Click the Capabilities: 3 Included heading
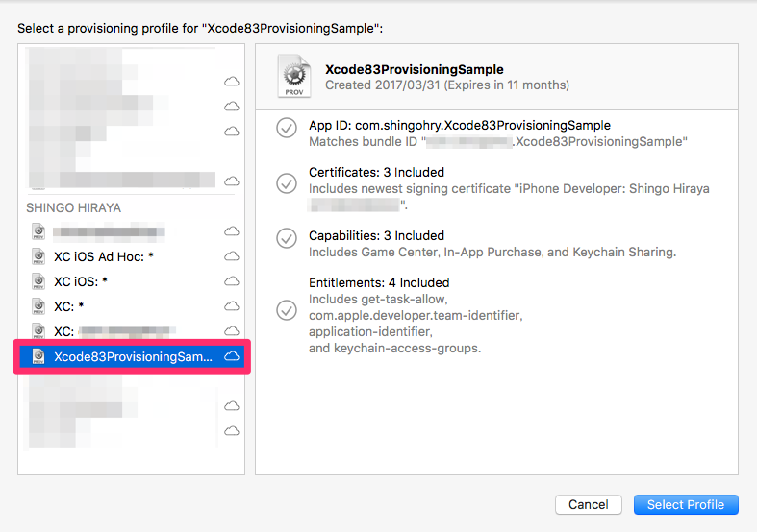The height and width of the screenshot is (532, 757). (376, 235)
